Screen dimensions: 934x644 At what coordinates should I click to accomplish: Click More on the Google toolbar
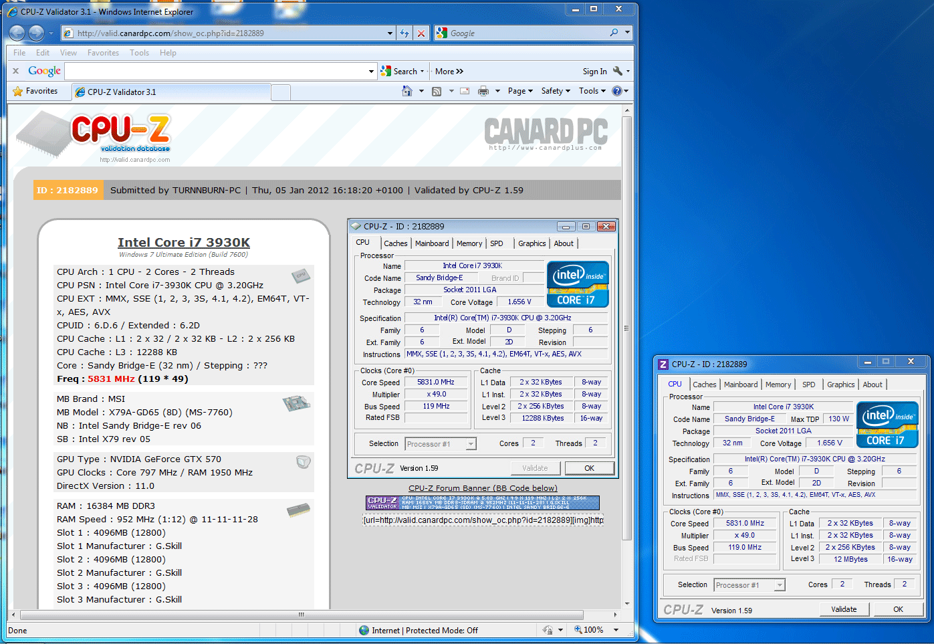[x=449, y=71]
